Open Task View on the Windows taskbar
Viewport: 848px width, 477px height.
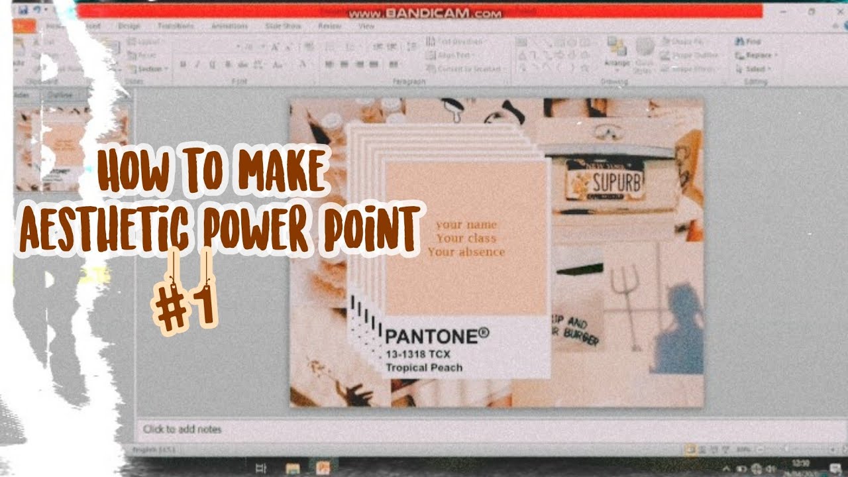tap(261, 468)
